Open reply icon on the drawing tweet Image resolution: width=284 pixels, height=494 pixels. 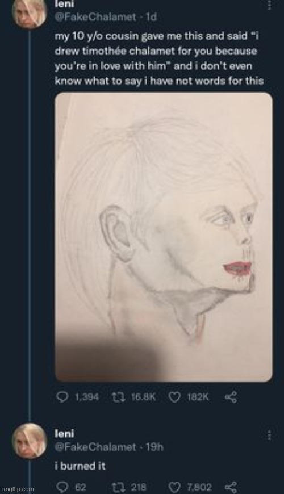click(x=62, y=397)
